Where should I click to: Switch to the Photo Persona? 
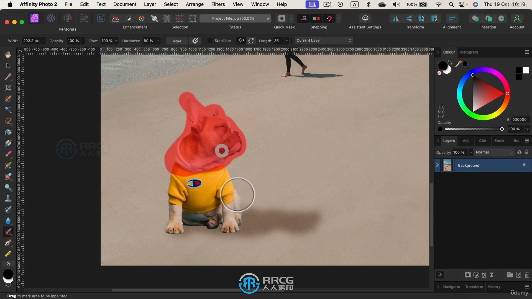point(34,18)
